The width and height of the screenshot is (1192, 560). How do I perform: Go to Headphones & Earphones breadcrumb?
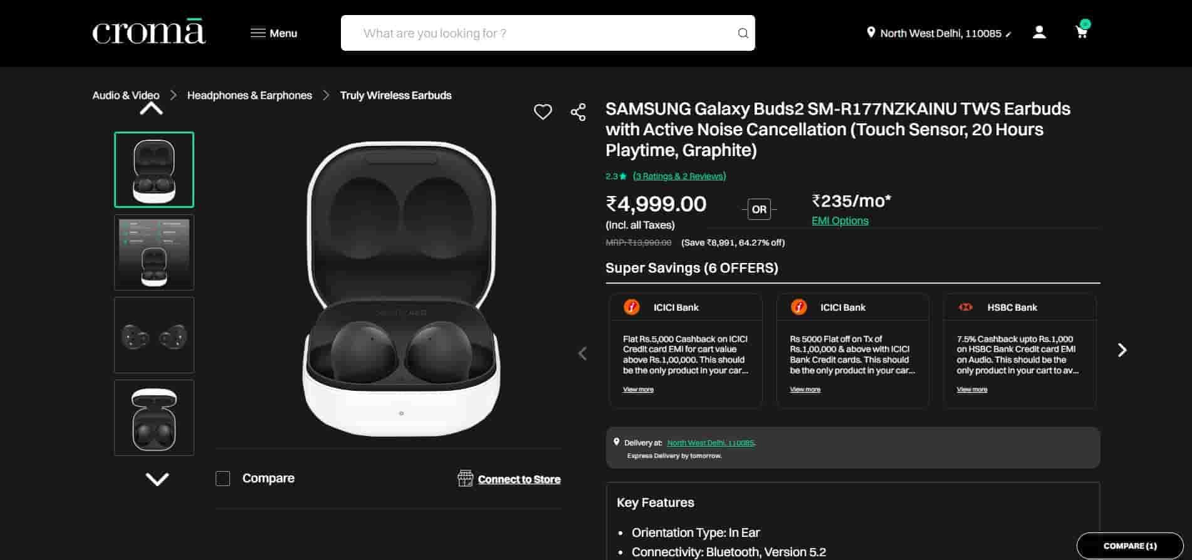(x=249, y=95)
